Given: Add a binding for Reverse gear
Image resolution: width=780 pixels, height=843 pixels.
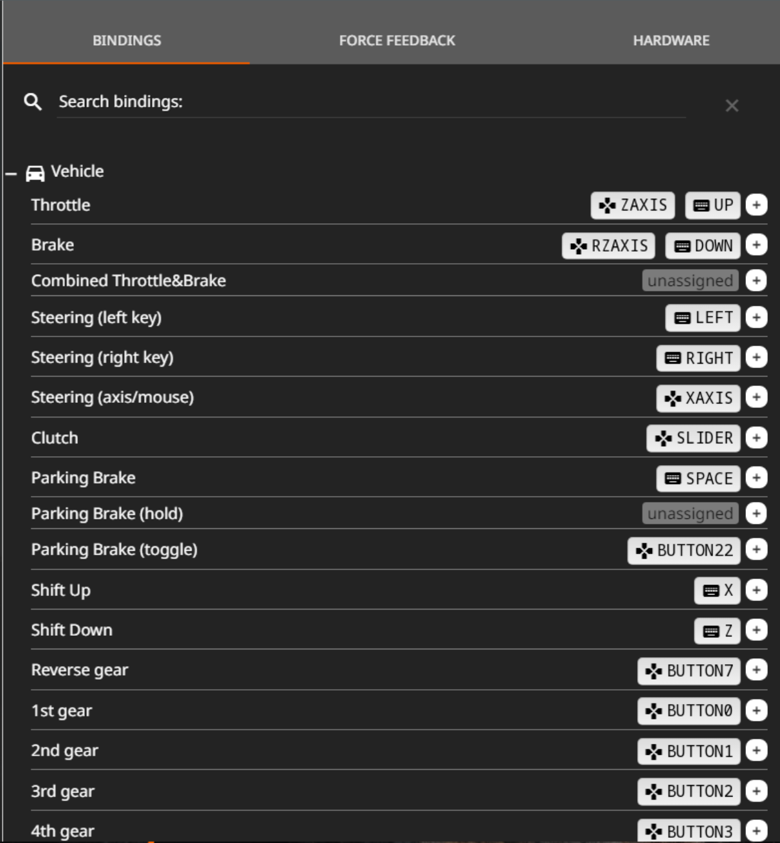Looking at the screenshot, I should (x=756, y=670).
